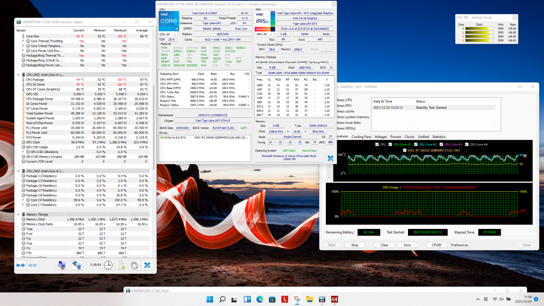Image resolution: width=544 pixels, height=306 pixels.
Task: Click the Sensor Status vertical scrollbar
Action: click(x=154, y=127)
